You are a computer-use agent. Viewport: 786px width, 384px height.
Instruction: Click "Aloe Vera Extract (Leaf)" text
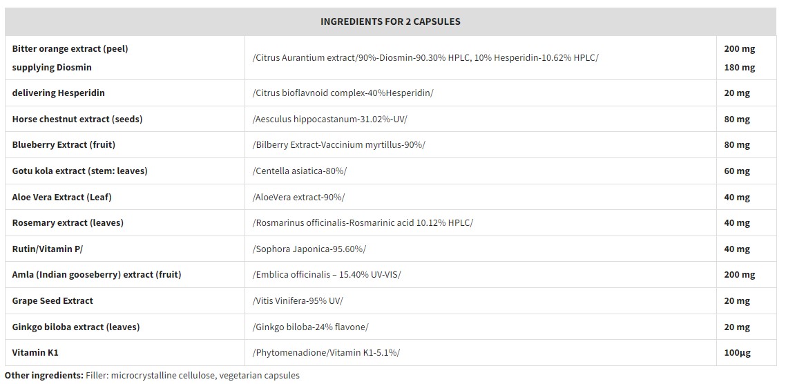[x=62, y=198]
